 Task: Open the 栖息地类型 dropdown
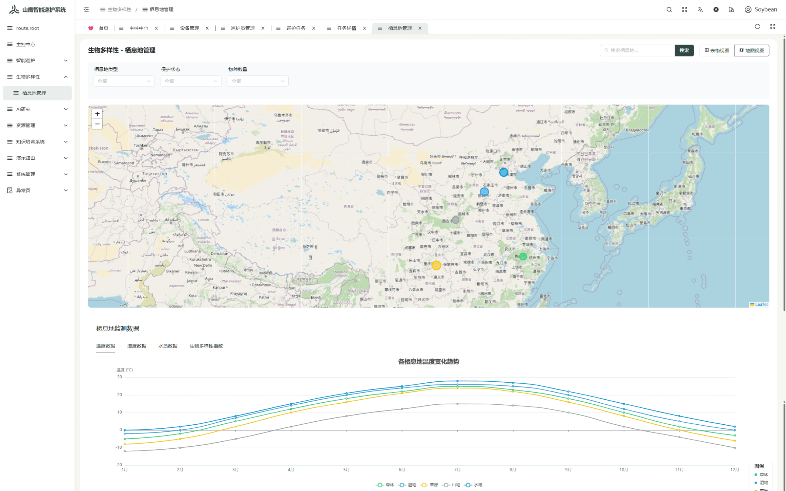coord(124,81)
